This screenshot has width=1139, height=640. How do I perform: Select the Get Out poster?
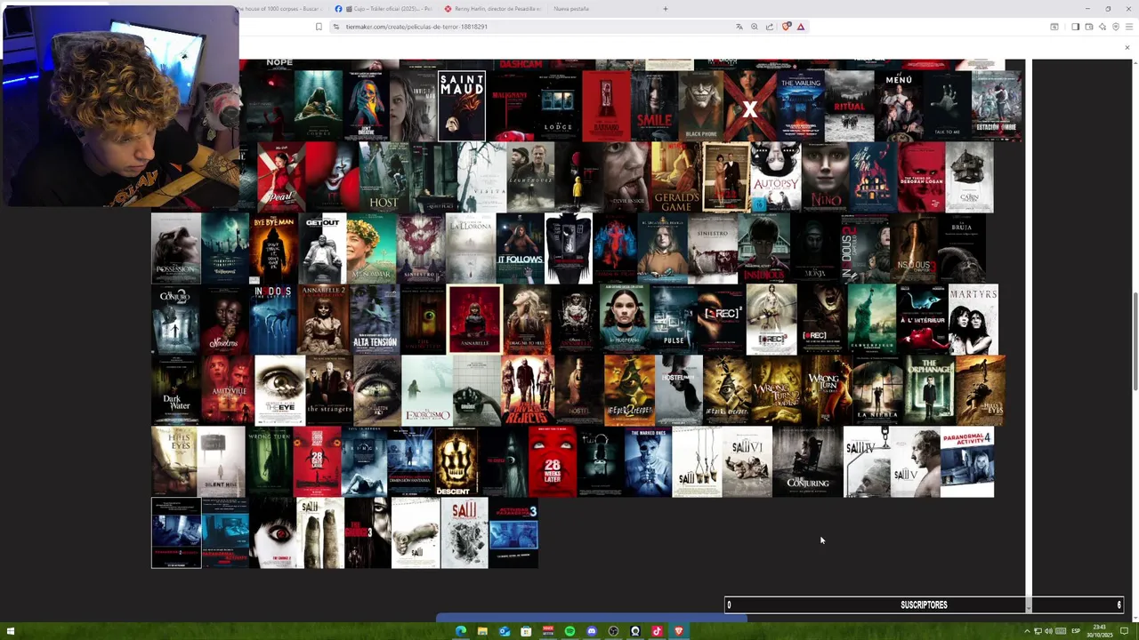coord(322,248)
